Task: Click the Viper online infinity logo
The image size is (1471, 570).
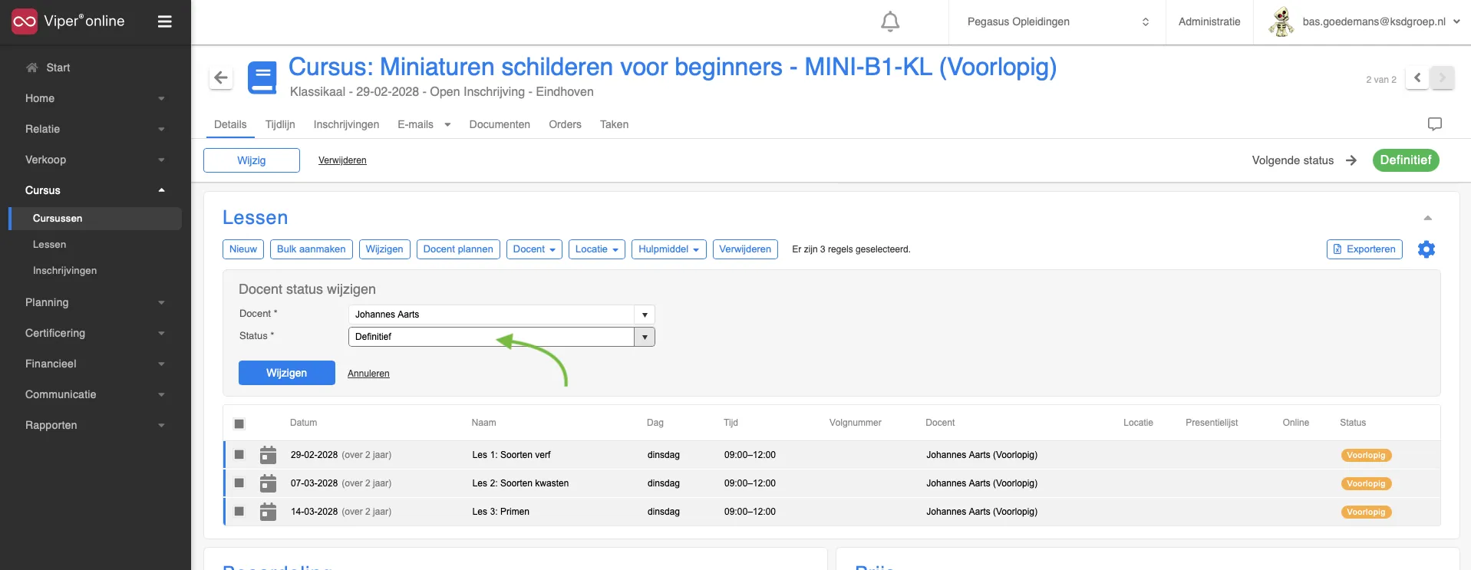Action: pyautogui.click(x=25, y=21)
